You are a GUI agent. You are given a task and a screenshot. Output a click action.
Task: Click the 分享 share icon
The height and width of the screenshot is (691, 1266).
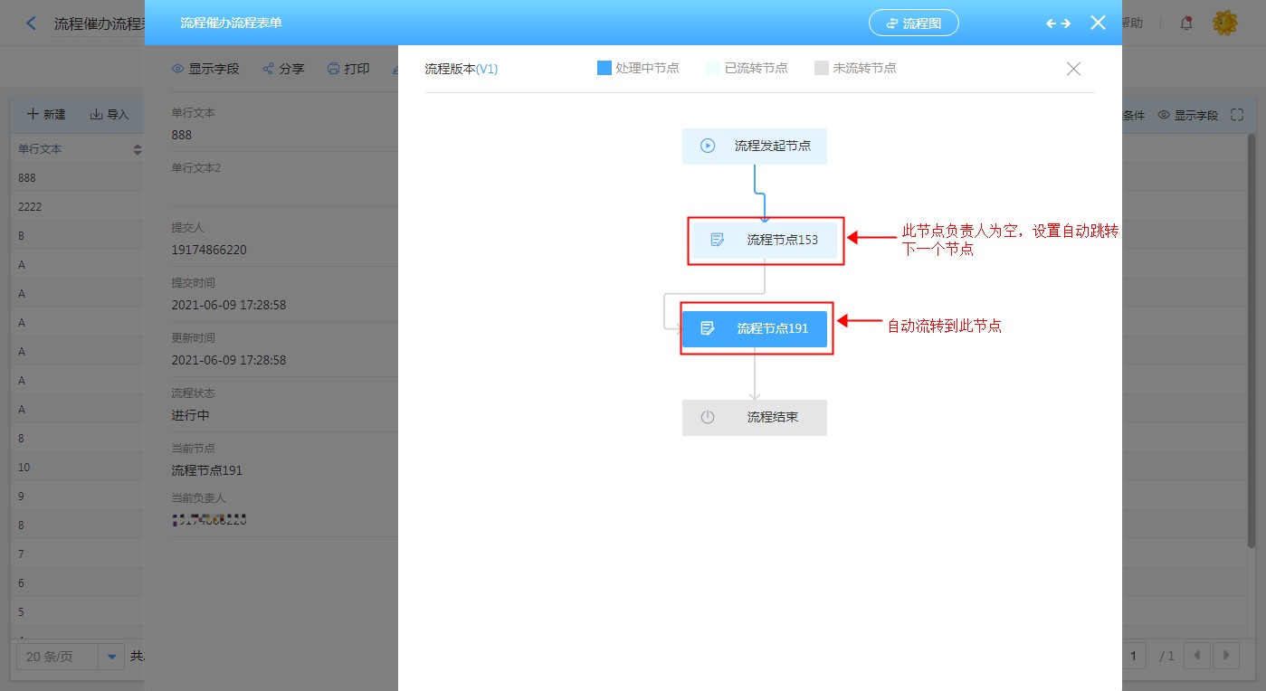point(269,69)
